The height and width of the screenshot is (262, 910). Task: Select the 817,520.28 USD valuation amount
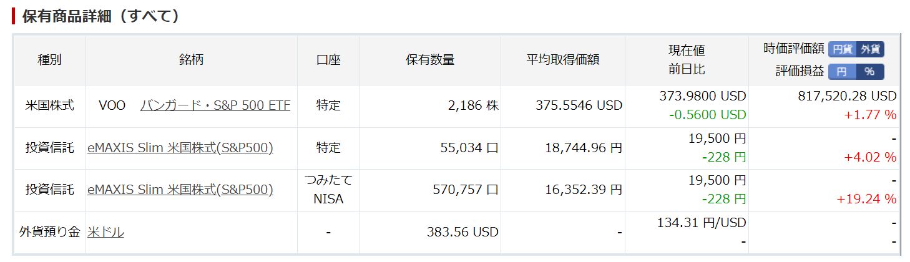click(x=847, y=96)
